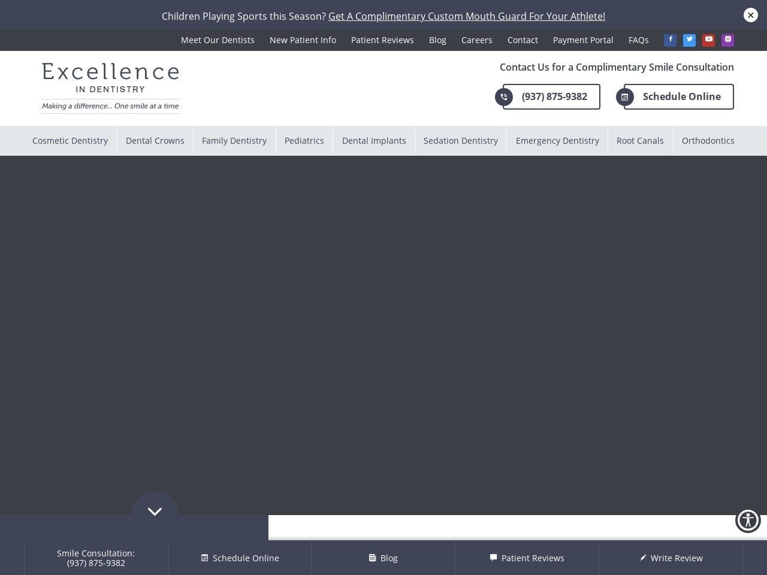
Task: Open the Twitter social icon
Action: point(689,40)
